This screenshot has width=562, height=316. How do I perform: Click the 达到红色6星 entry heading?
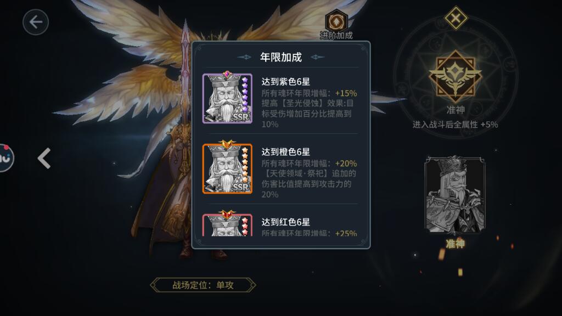tap(285, 222)
